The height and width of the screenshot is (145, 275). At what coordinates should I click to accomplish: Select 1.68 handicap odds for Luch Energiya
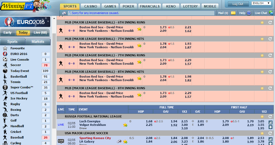(x=149, y=121)
